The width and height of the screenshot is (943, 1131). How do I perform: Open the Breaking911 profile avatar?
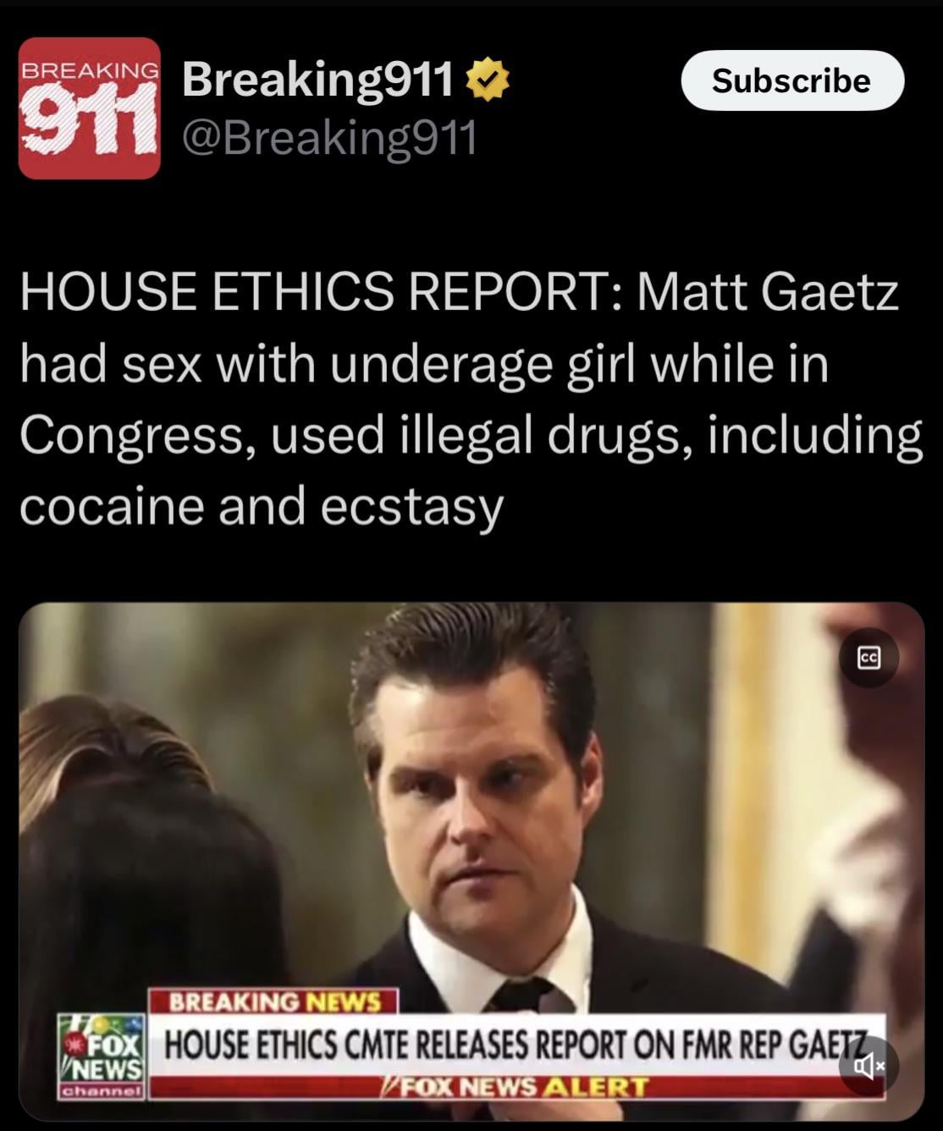click(89, 108)
